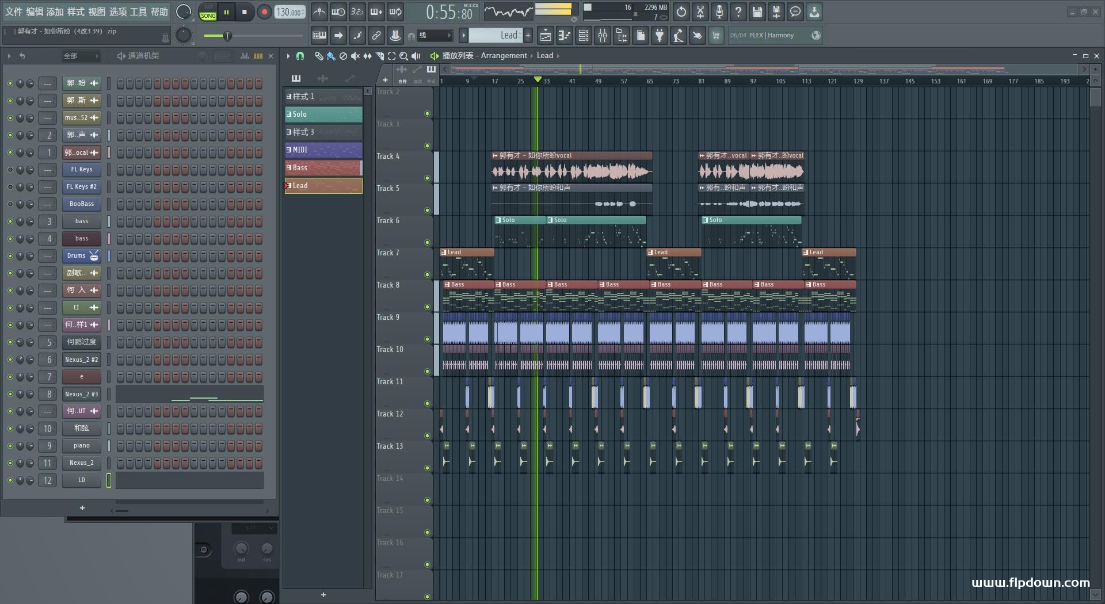
Task: Enable the playlist snap magnet icon
Action: pos(300,56)
